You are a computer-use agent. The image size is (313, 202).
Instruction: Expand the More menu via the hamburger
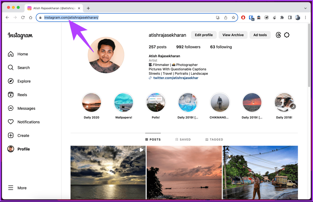(19, 188)
